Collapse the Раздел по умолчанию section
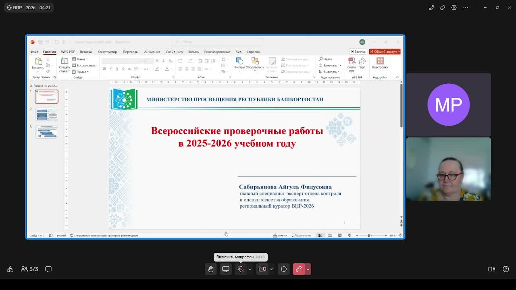The image size is (516, 290). (x=31, y=86)
